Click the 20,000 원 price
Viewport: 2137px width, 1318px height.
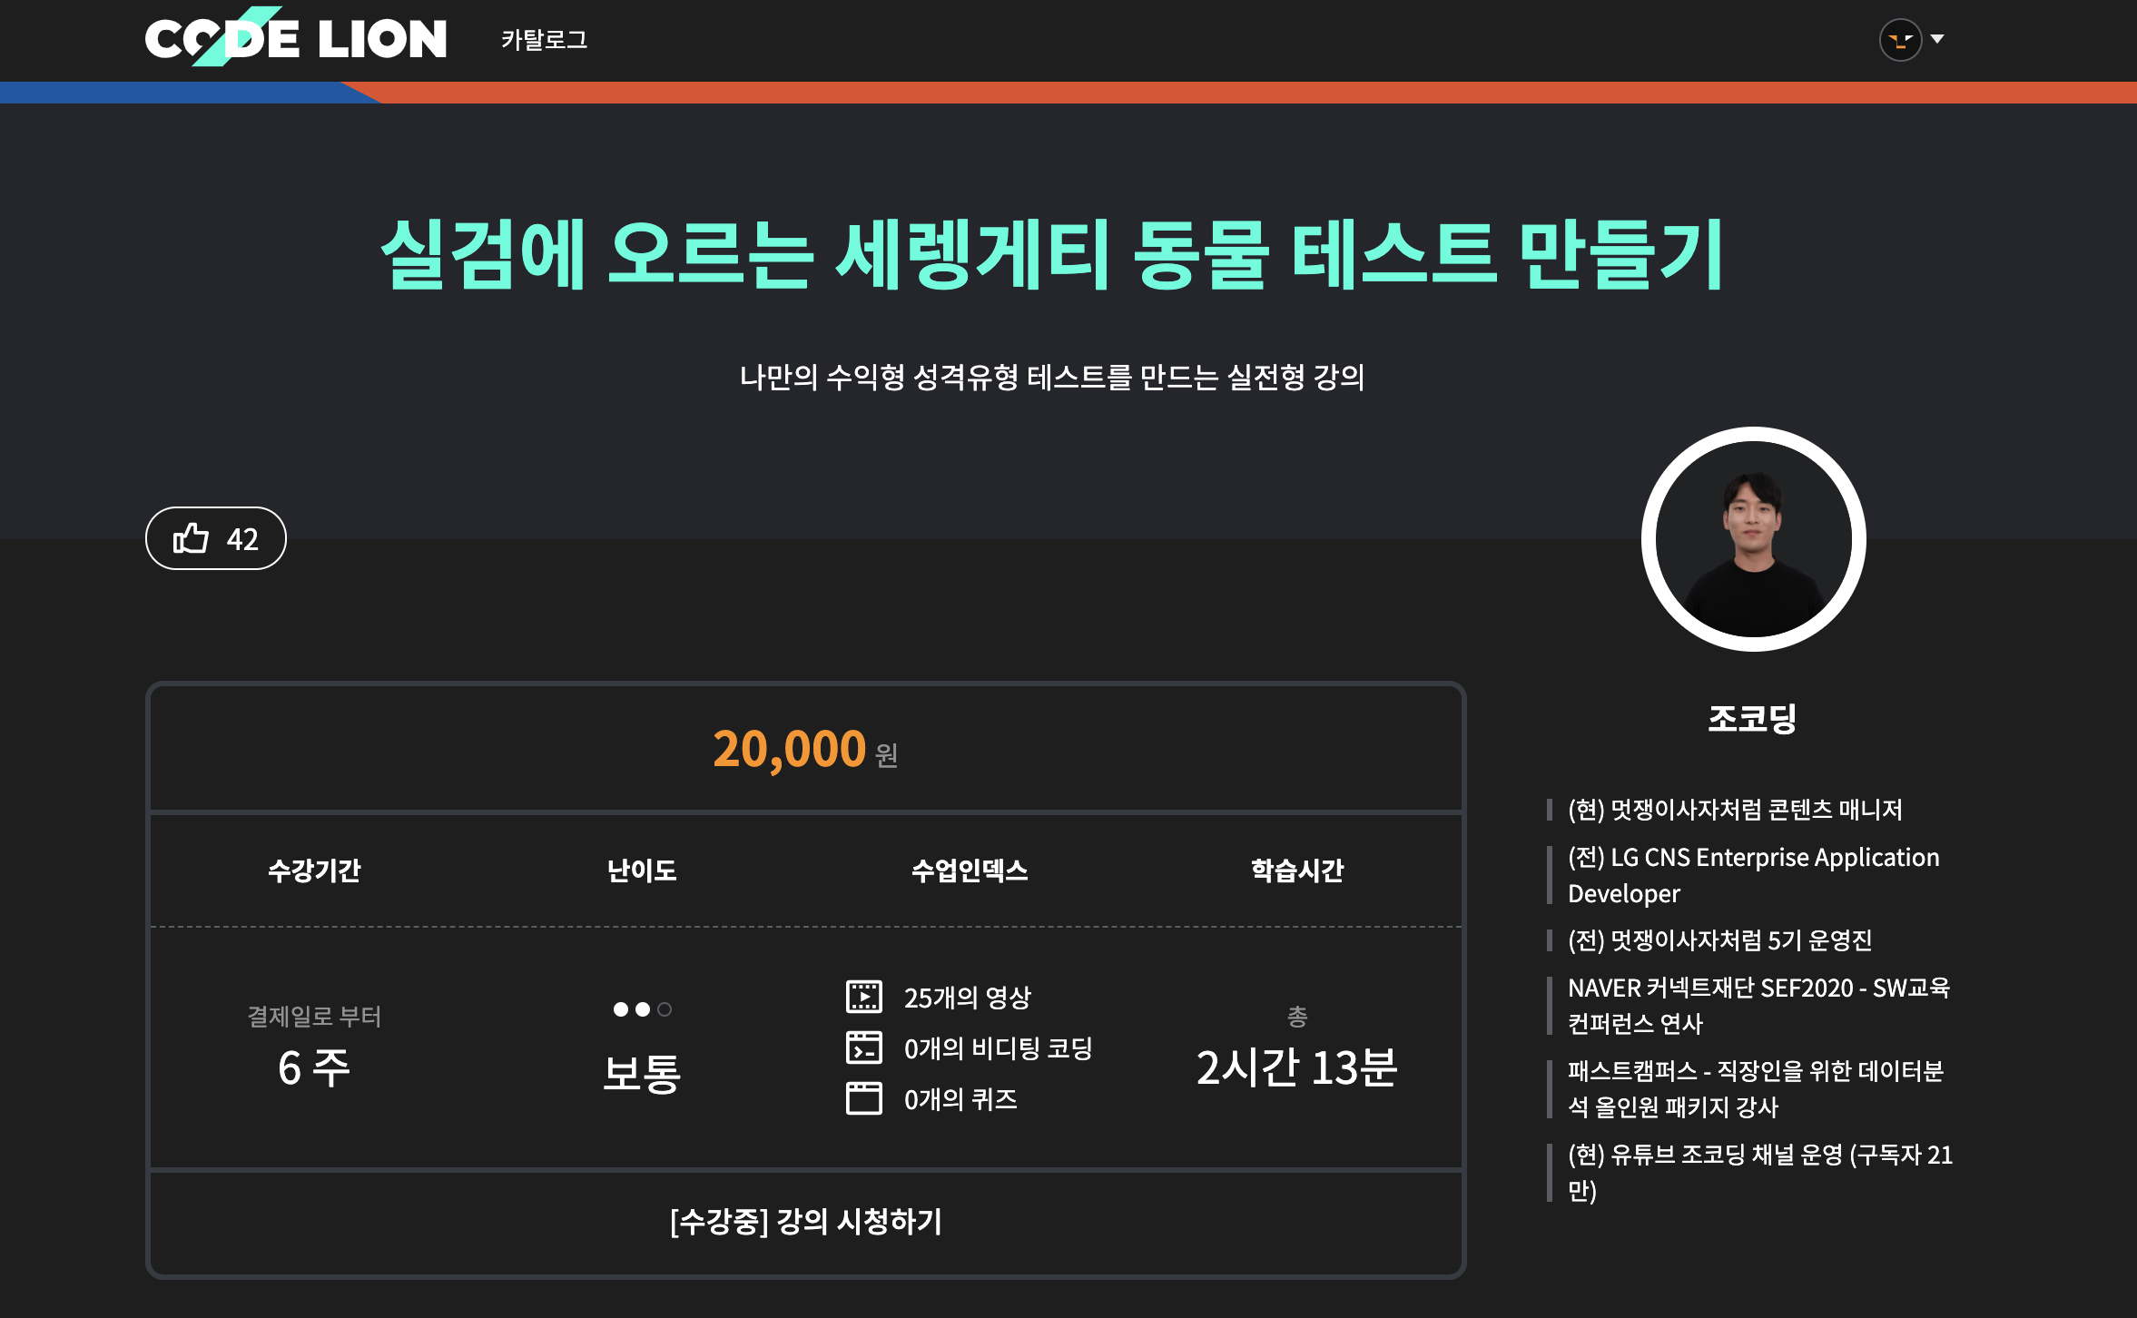[x=804, y=750]
